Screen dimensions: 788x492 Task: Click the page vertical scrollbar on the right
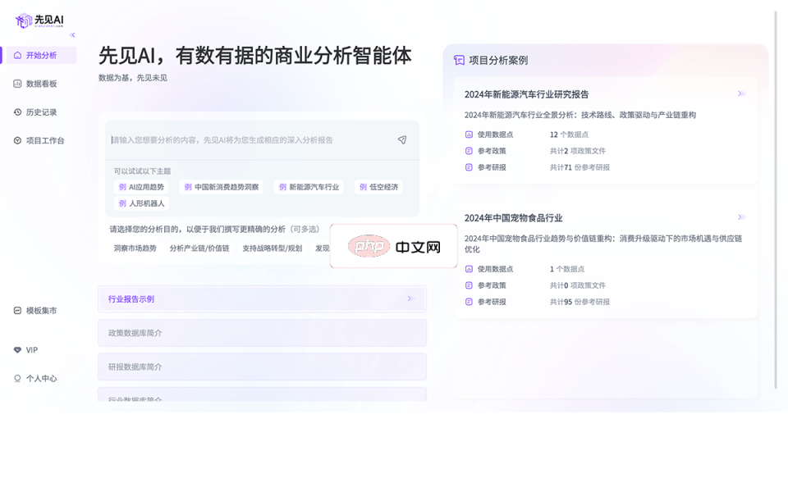(x=776, y=200)
